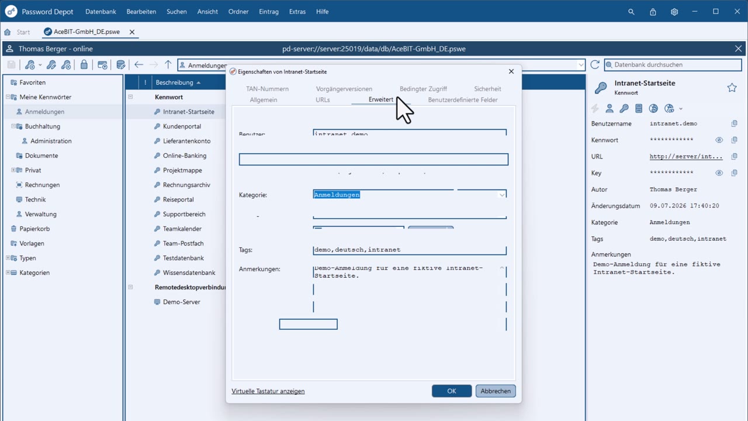Image resolution: width=748 pixels, height=421 pixels.
Task: Switch to the Vorgängerversionen tab
Action: click(344, 89)
